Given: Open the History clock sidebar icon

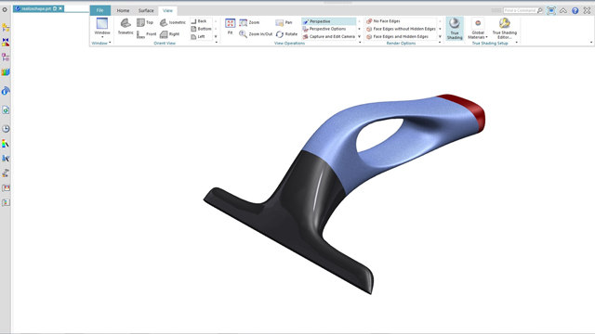Looking at the screenshot, I should (6, 129).
